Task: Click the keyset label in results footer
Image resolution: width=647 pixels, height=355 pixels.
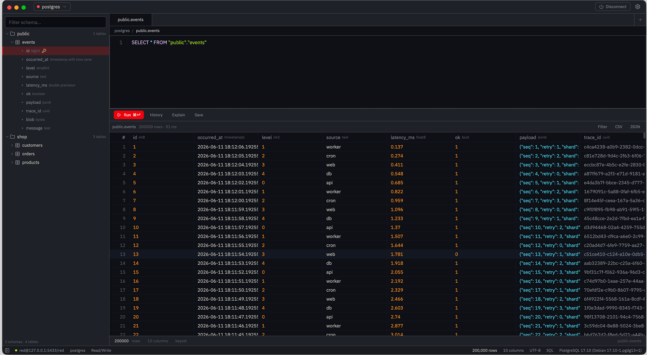Action: coord(181,341)
